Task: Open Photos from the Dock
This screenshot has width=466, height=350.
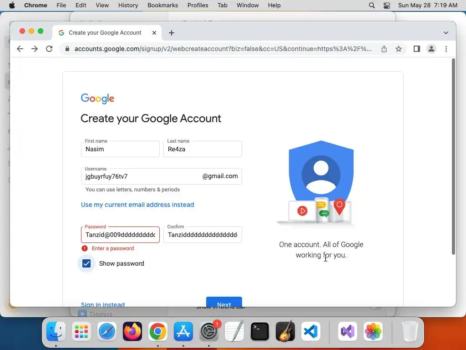Action: coord(373,331)
